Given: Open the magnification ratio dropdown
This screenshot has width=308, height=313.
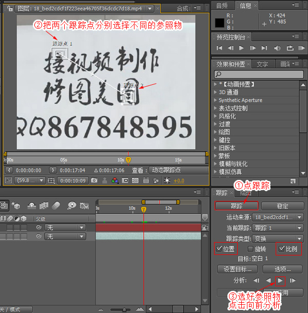Looking at the screenshot, I should [29, 180].
